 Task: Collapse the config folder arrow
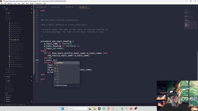click(5, 77)
